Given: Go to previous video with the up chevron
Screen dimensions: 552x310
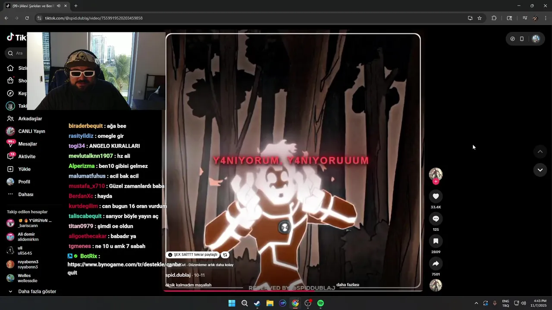Looking at the screenshot, I should tap(540, 152).
